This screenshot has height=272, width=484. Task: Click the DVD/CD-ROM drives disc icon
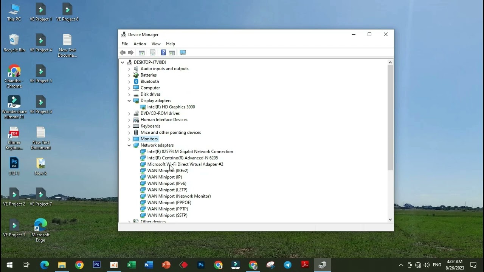pos(136,113)
